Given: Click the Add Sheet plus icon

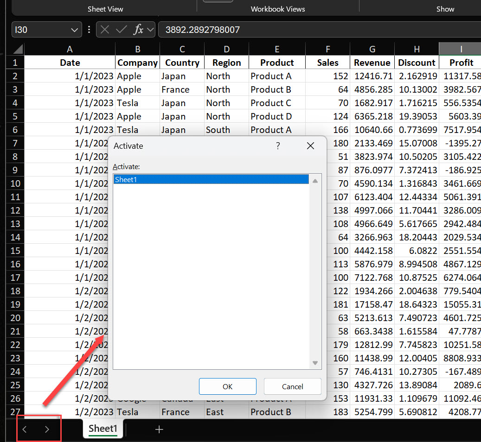Looking at the screenshot, I should point(159,429).
